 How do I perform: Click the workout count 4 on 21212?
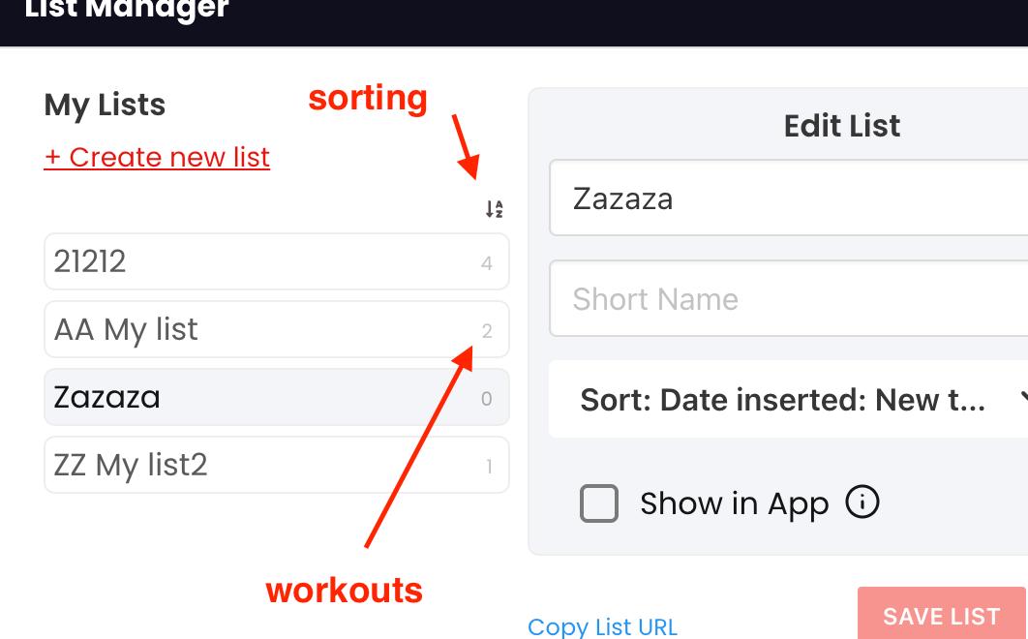487,263
